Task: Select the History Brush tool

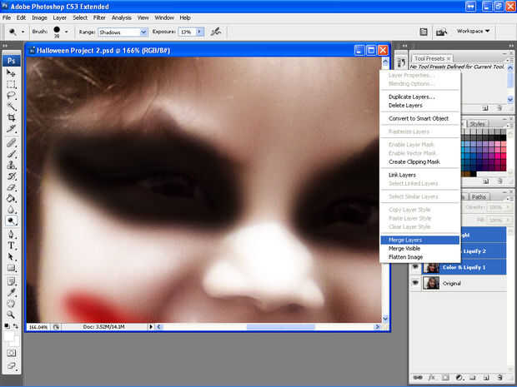Action: pos(11,176)
